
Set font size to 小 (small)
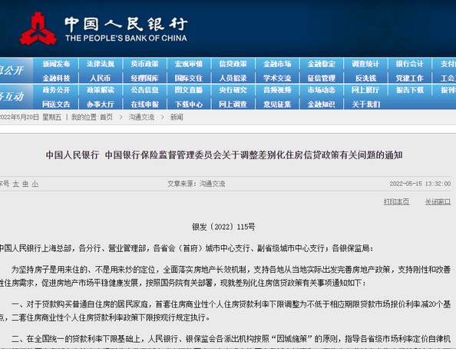coord(35,184)
